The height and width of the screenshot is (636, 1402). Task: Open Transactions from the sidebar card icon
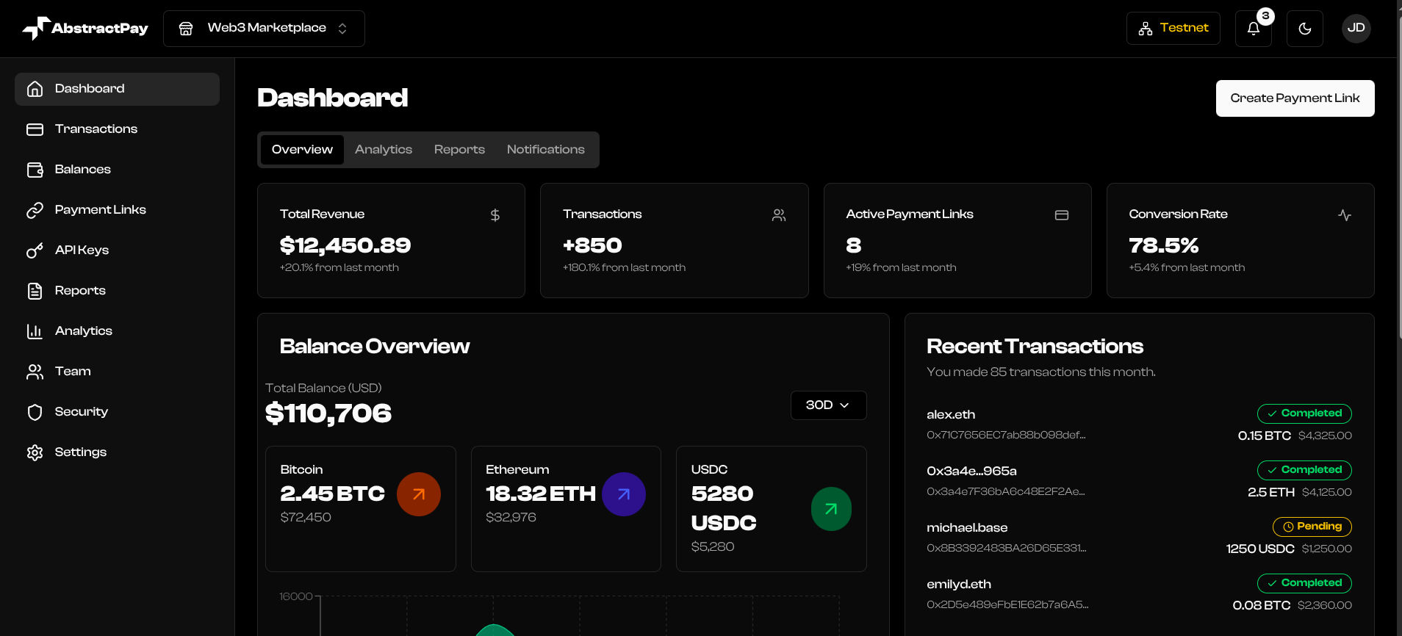[35, 129]
